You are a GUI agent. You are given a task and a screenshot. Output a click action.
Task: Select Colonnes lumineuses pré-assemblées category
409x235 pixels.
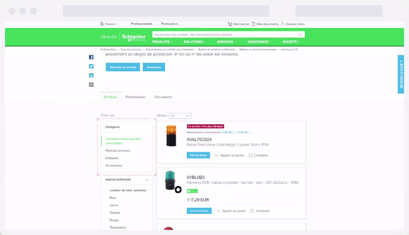(x=124, y=141)
